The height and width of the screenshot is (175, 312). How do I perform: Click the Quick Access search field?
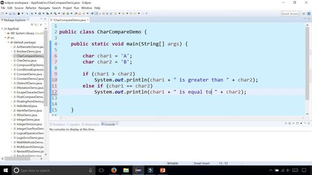[290, 14]
